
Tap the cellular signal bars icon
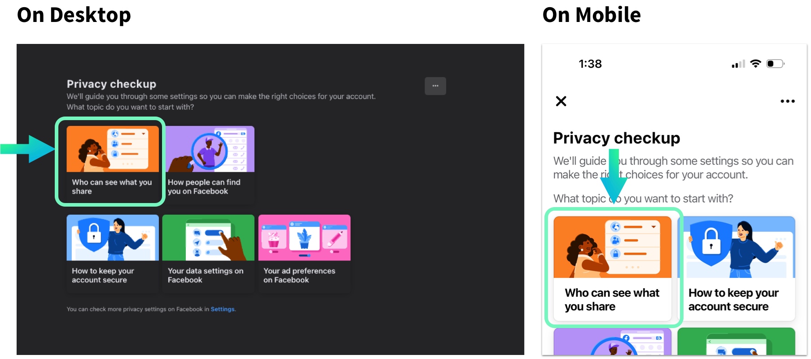738,64
